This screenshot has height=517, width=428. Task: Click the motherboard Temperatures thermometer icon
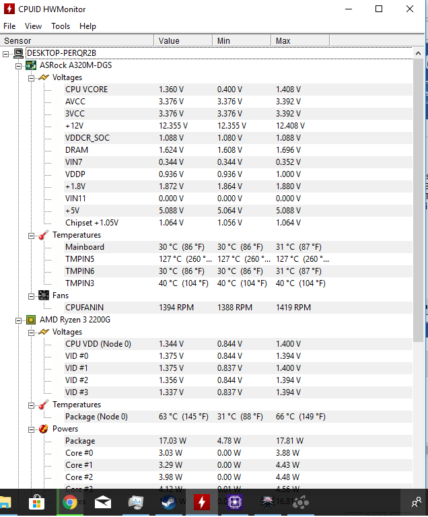pos(44,235)
